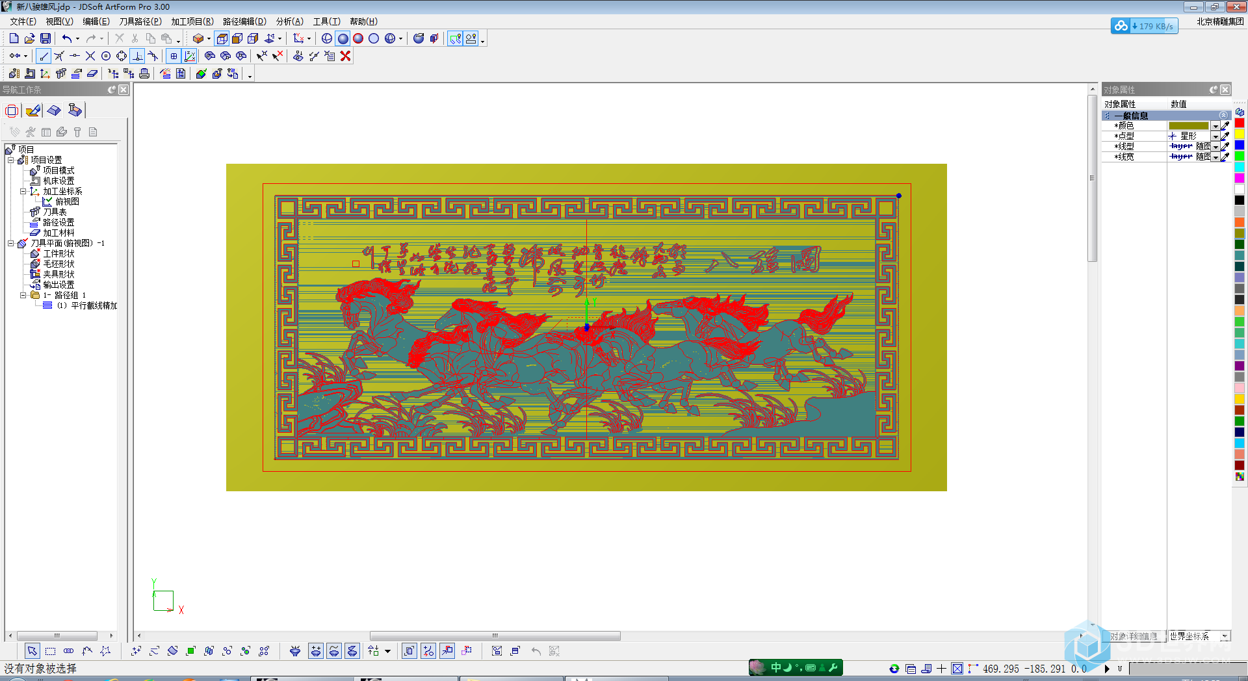Collapse the 1- 路径组 1 node
This screenshot has height=681, width=1248.
23,295
